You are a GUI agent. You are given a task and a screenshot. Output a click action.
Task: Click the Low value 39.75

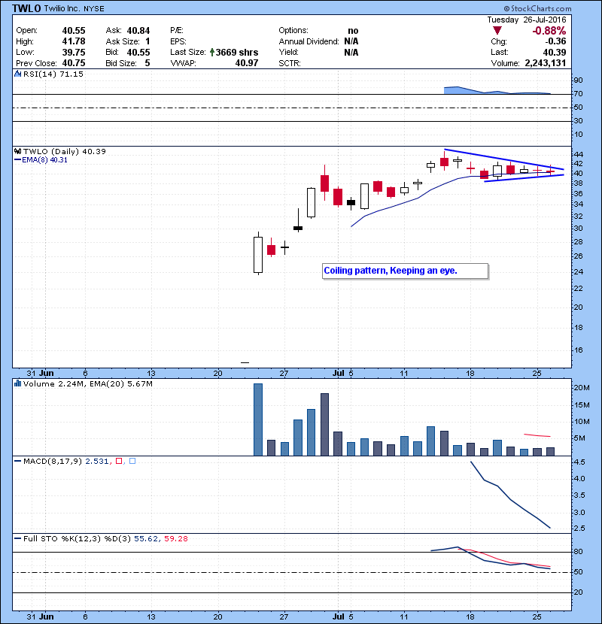(74, 52)
